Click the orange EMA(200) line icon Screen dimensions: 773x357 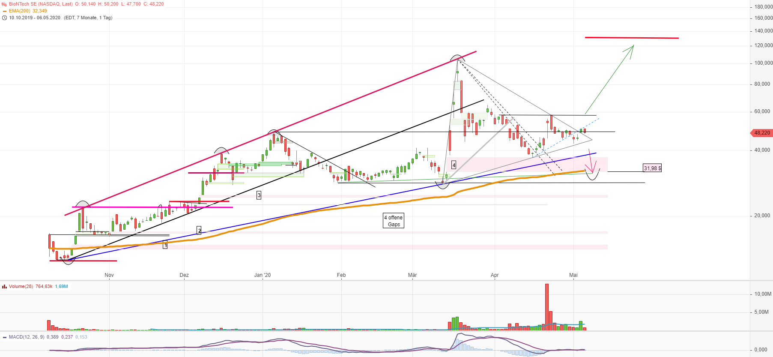[x=4, y=11]
